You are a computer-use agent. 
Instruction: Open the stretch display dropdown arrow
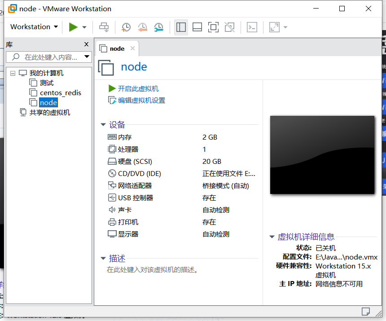(285, 27)
